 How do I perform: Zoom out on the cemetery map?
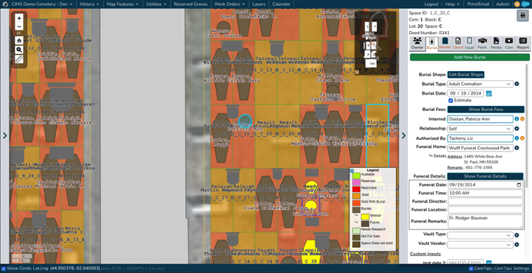point(19,27)
